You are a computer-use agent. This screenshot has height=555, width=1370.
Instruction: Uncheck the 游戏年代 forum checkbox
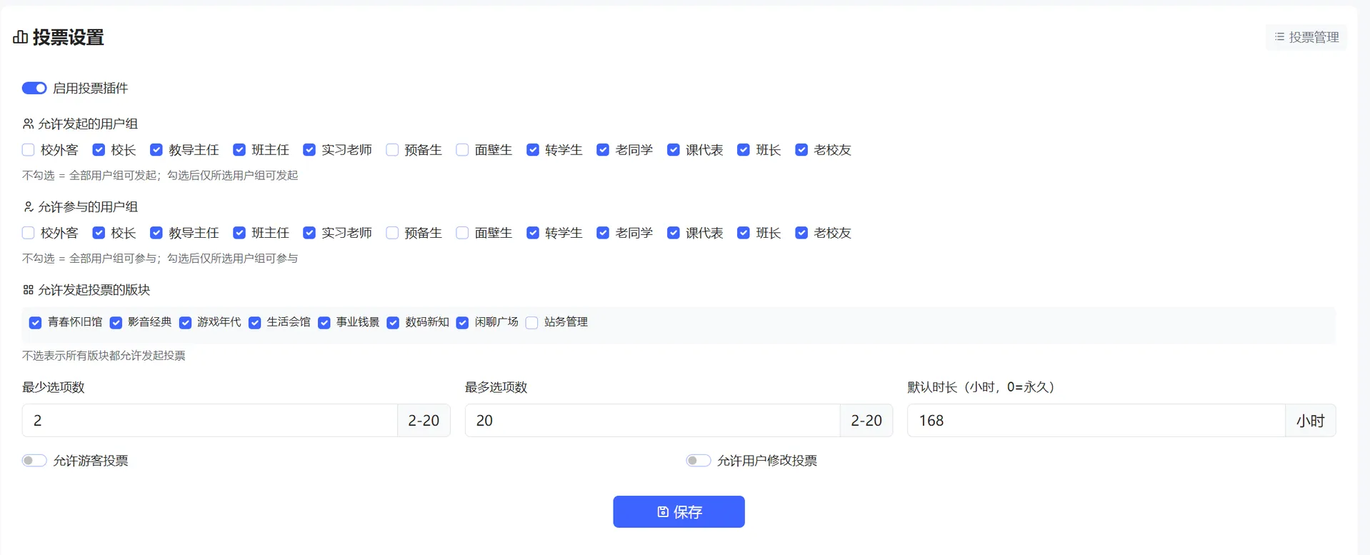[185, 323]
